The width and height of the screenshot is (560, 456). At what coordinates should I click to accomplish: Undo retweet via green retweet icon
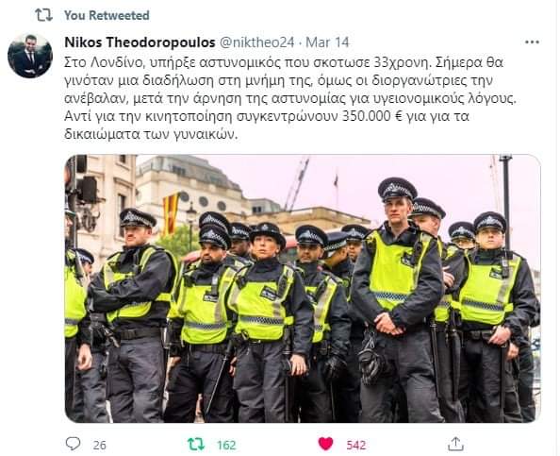[196, 444]
